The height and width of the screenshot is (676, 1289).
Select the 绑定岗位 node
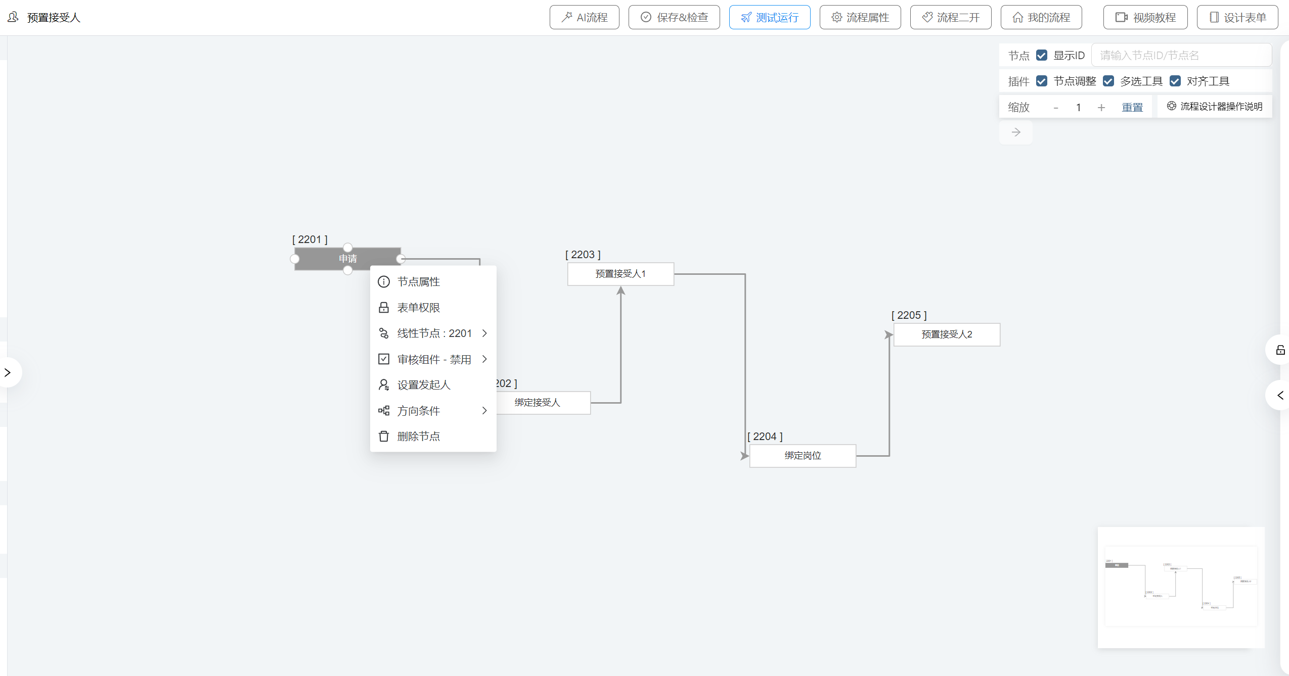click(x=803, y=456)
